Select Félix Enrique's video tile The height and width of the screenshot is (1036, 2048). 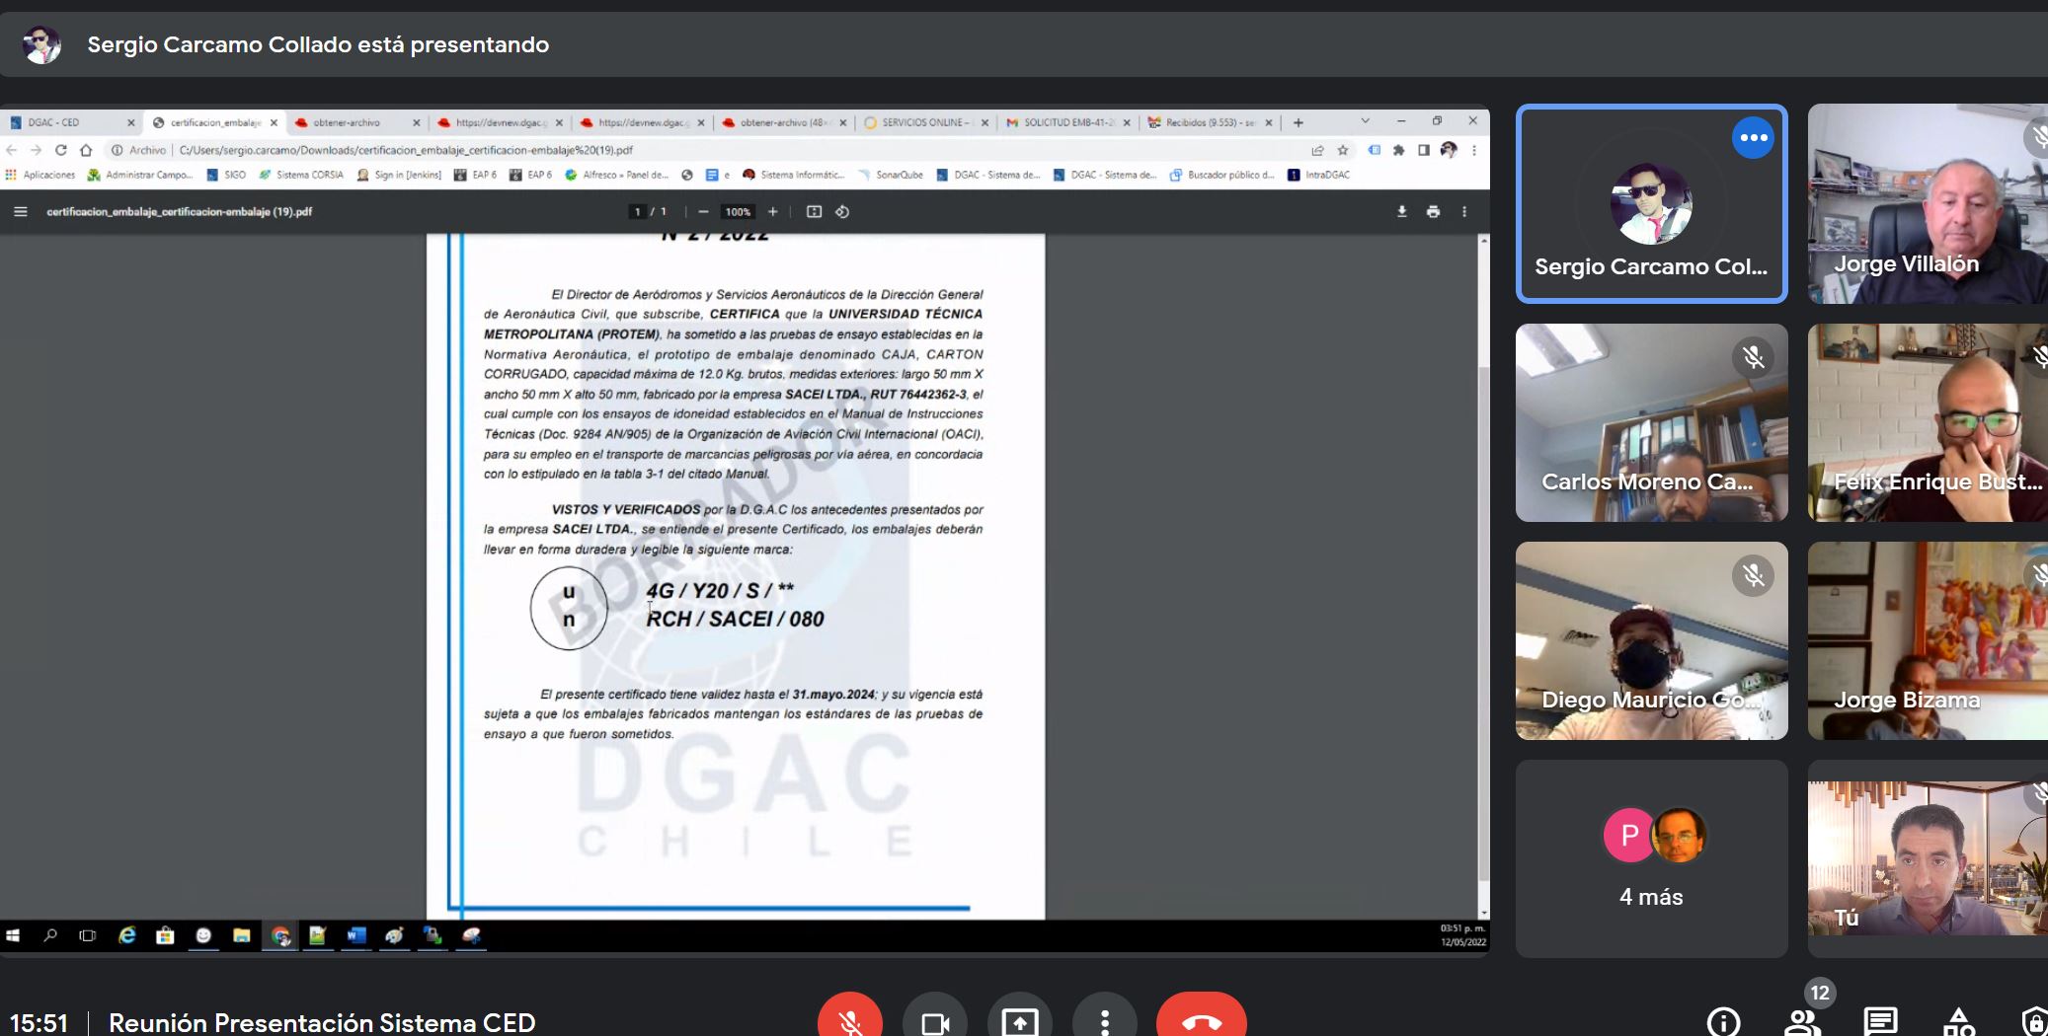coord(1928,422)
